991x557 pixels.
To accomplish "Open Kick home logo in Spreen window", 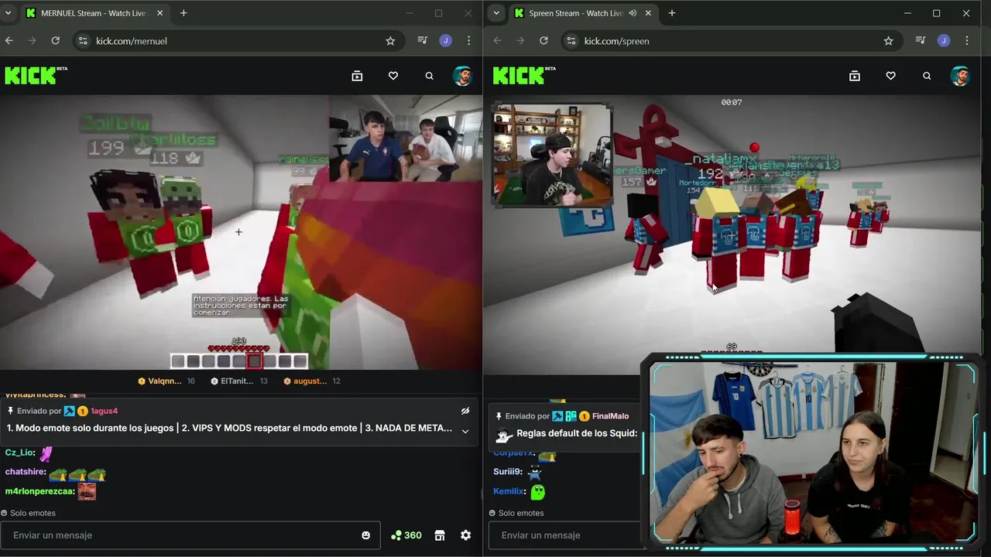I will click(524, 75).
